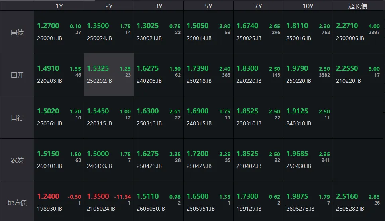Click the 2.5160 yield value
This screenshot has width=385, height=221.
tap(347, 196)
